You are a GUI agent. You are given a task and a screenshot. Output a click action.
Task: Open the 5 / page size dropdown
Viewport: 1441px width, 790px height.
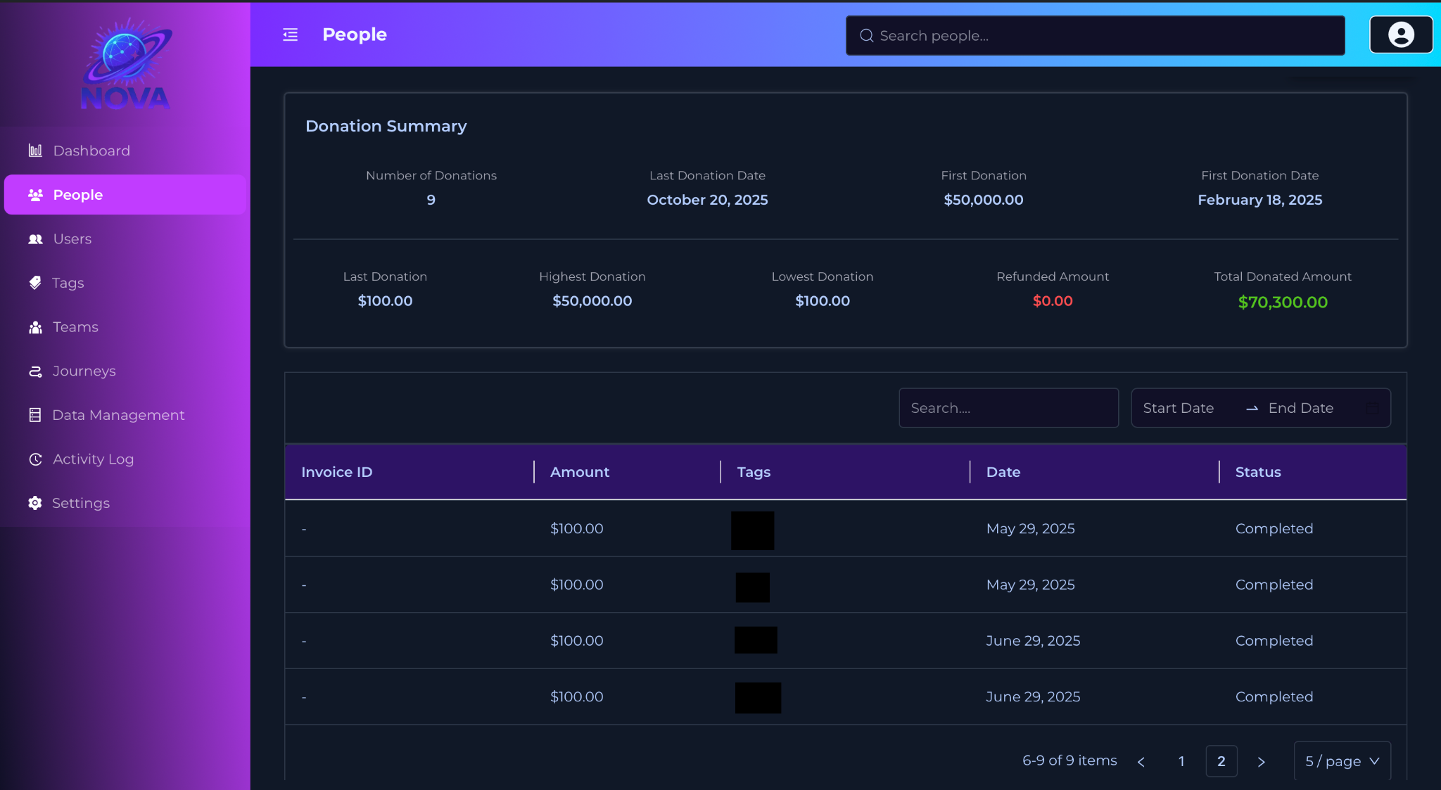[1342, 761]
